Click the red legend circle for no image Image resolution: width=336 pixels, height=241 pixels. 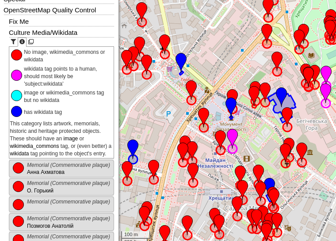tap(16, 55)
